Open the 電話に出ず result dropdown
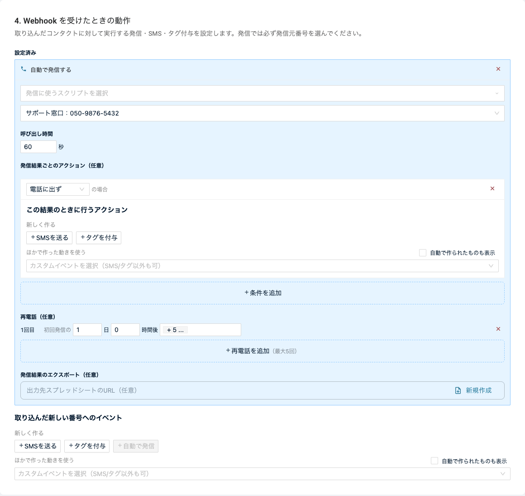 coord(57,189)
